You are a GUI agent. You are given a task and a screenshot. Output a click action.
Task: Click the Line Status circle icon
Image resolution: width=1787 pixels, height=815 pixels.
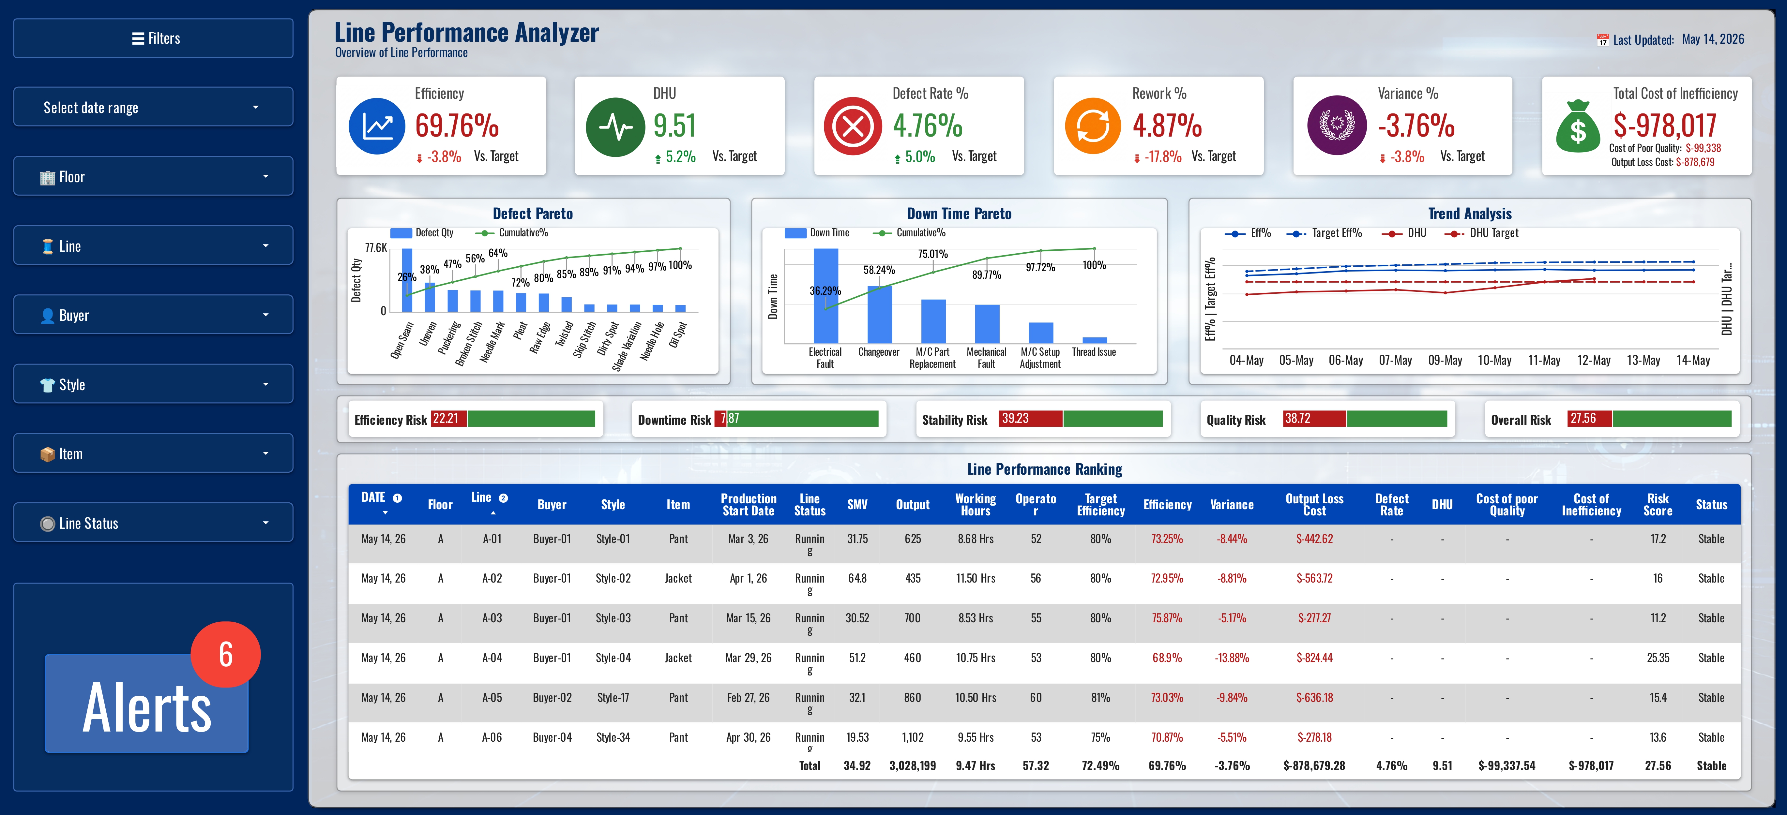coord(47,524)
